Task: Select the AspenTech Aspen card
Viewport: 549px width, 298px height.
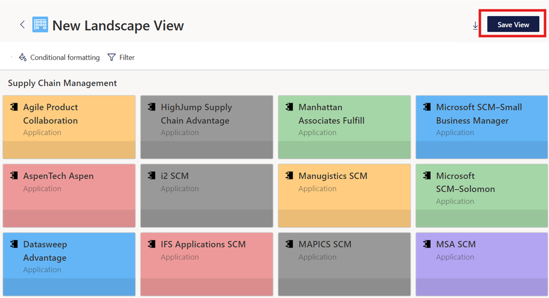Action: (x=69, y=196)
